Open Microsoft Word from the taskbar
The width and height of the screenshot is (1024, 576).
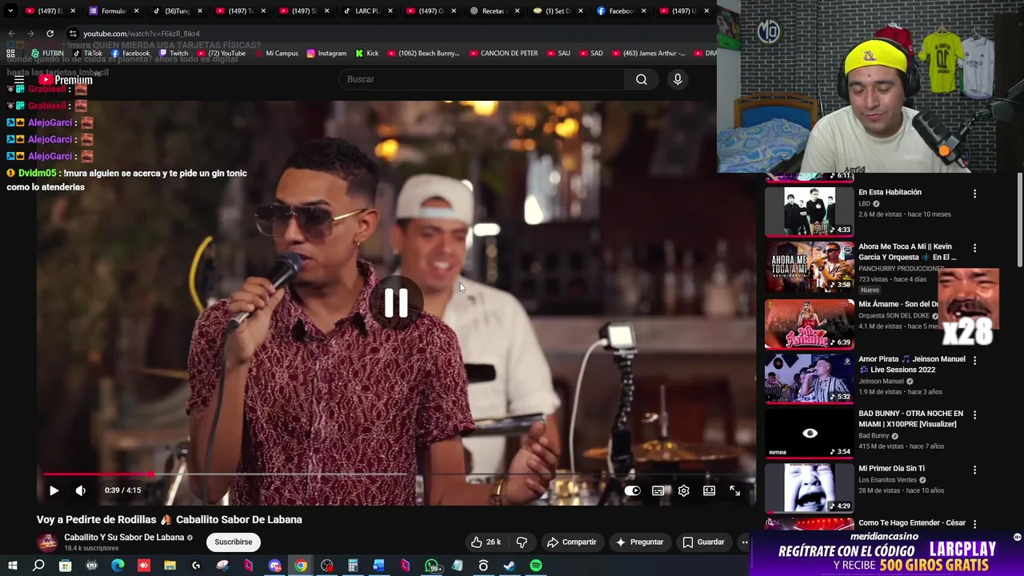point(378,566)
